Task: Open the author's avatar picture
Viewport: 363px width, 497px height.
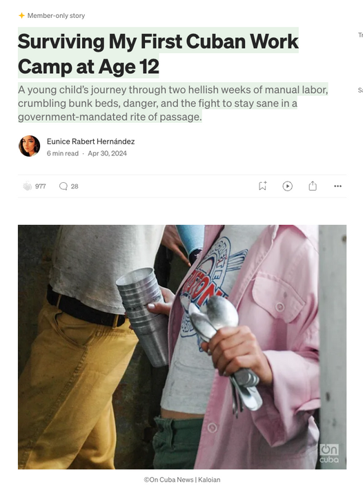Action: pyautogui.click(x=30, y=146)
